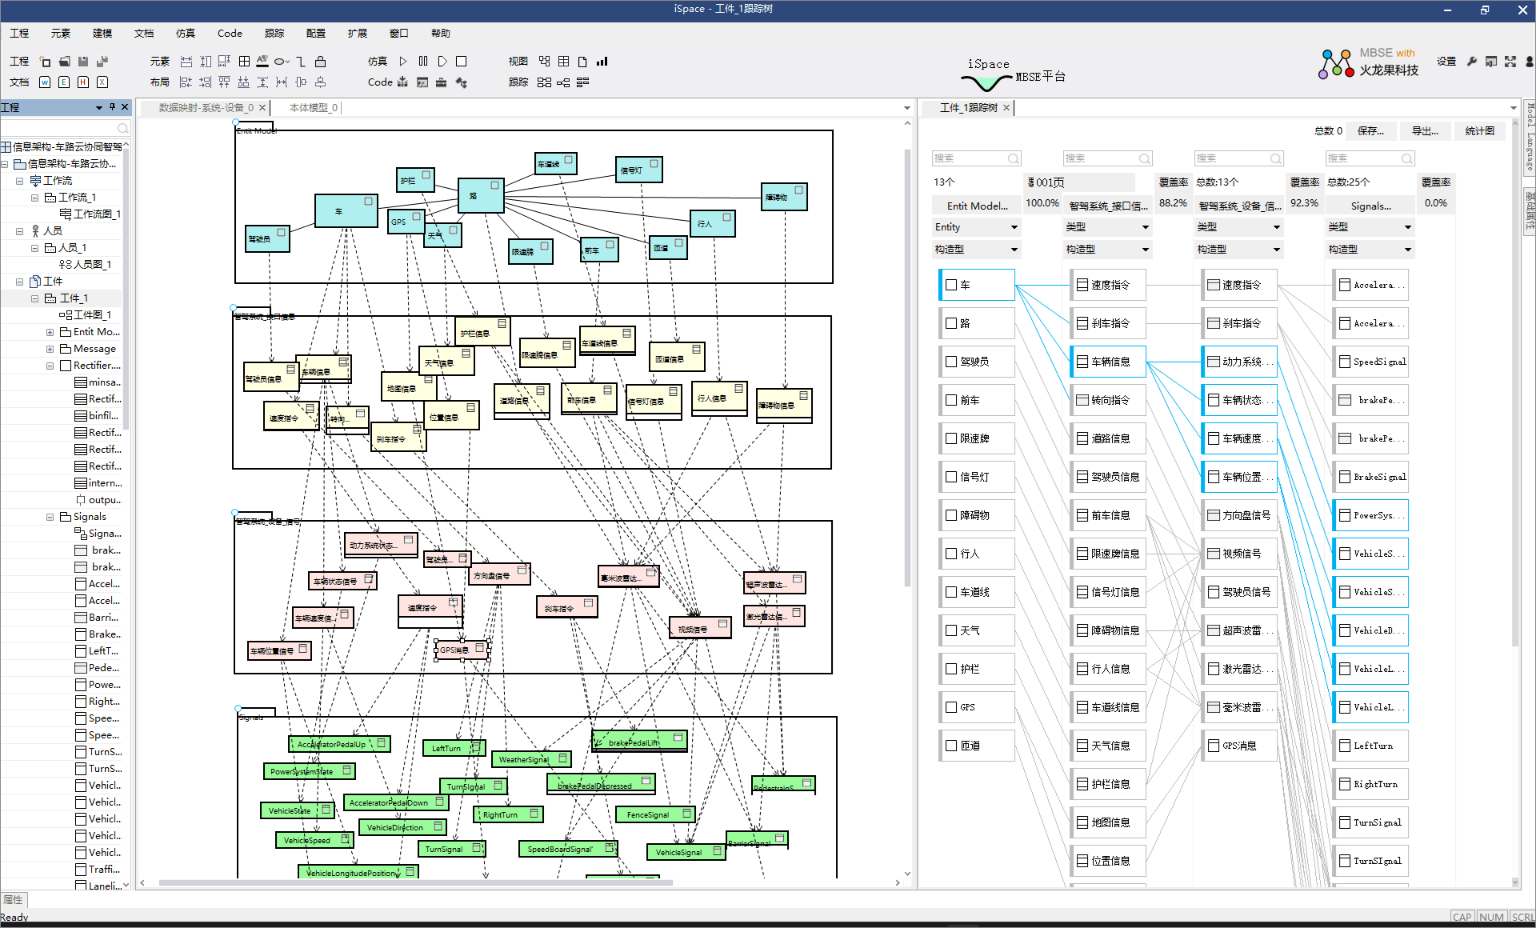The width and height of the screenshot is (1536, 928).
Task: Click the first search field above Entity column
Action: click(976, 158)
